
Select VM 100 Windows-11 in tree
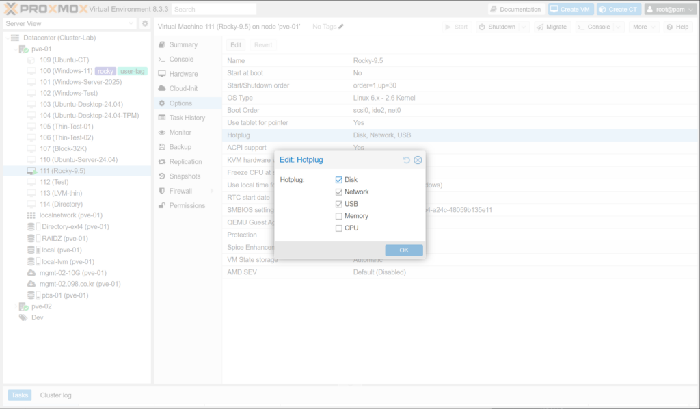pyautogui.click(x=66, y=71)
